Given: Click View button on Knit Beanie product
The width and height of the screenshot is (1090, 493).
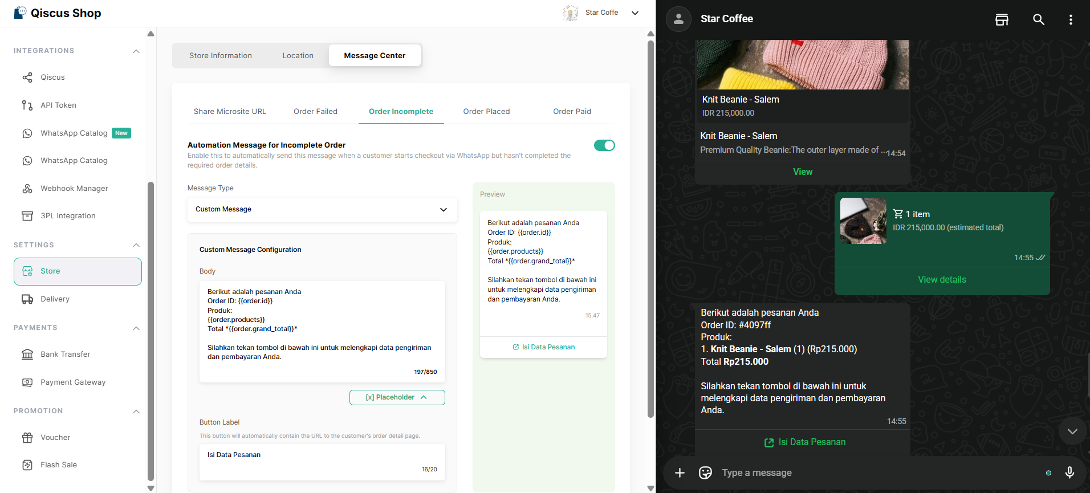Looking at the screenshot, I should pos(803,172).
